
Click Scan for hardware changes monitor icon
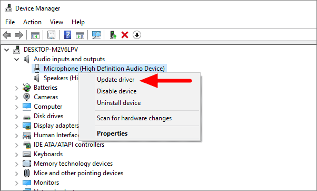[x=96, y=35]
